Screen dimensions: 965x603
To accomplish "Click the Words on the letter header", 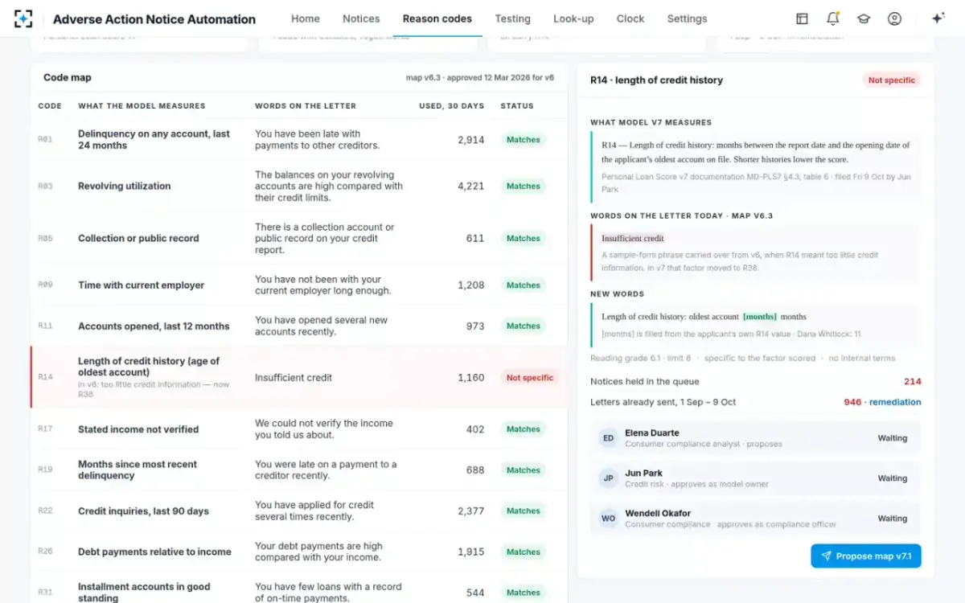I will 306,106.
